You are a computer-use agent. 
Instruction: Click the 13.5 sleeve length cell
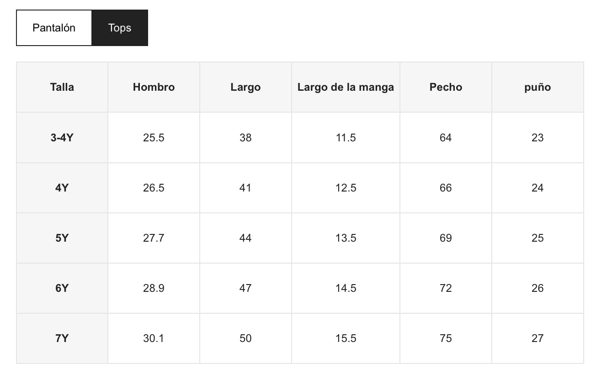point(346,238)
